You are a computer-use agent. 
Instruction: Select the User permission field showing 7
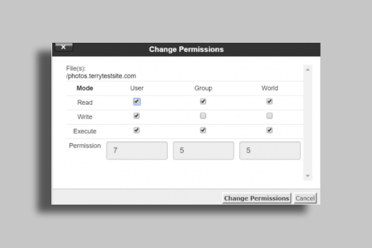pos(137,151)
